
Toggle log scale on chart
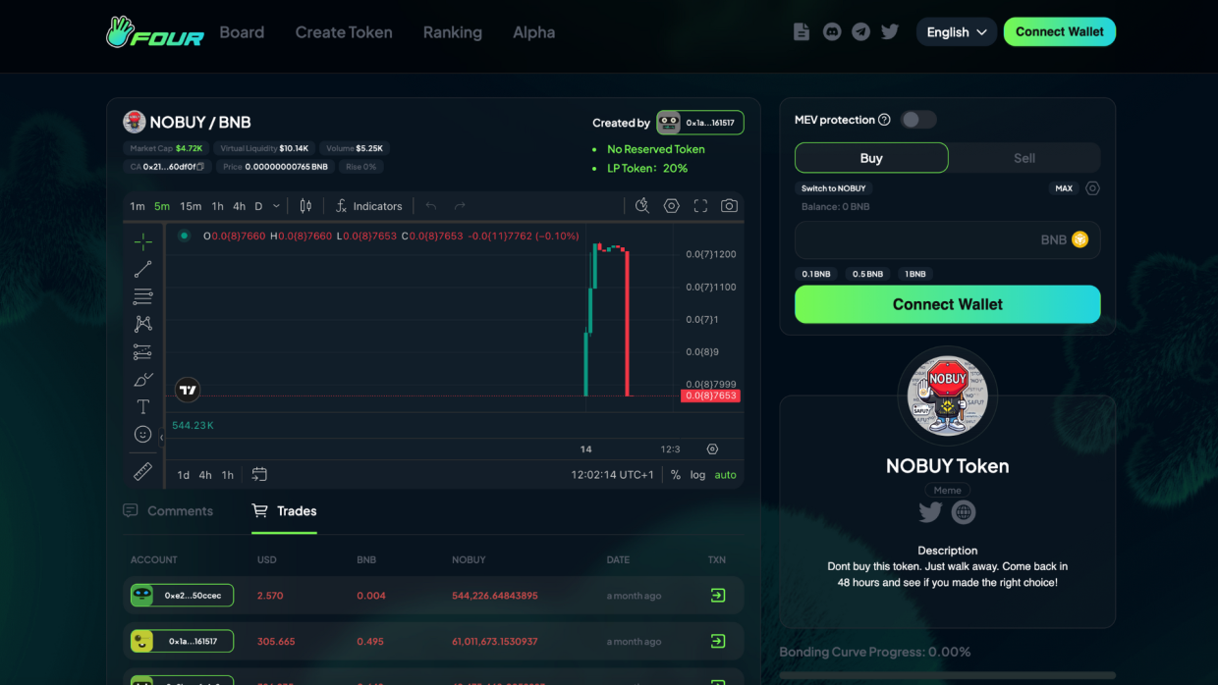(697, 475)
